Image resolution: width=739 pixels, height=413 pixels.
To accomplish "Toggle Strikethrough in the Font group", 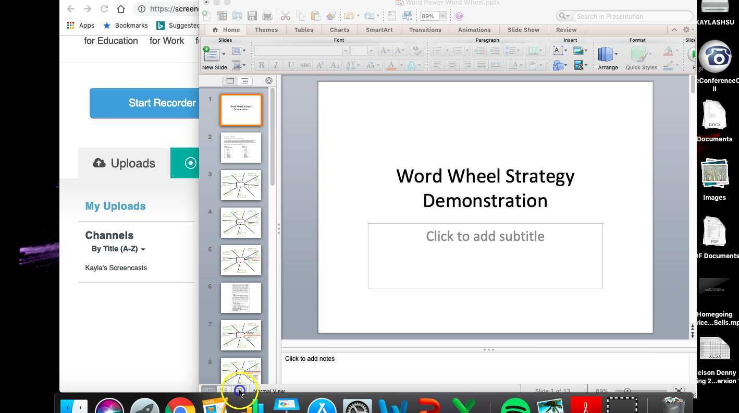I will click(305, 64).
